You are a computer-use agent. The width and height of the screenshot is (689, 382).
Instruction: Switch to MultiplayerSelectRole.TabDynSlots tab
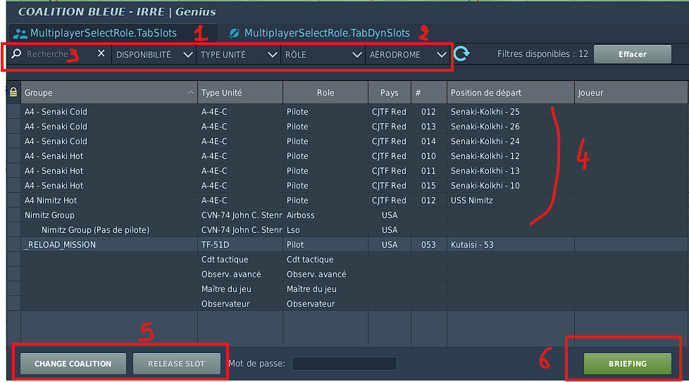point(327,33)
